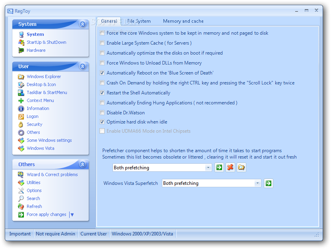
Task: Click the Security padlock icon
Action: (x=21, y=124)
